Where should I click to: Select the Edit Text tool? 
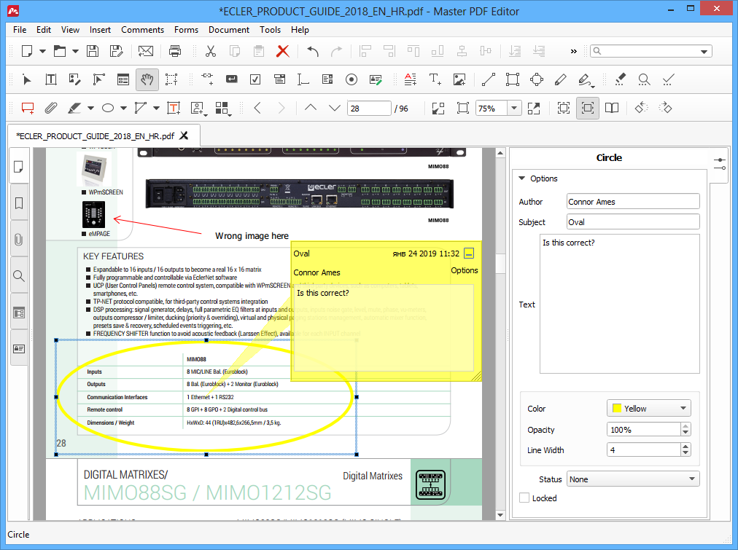51,79
